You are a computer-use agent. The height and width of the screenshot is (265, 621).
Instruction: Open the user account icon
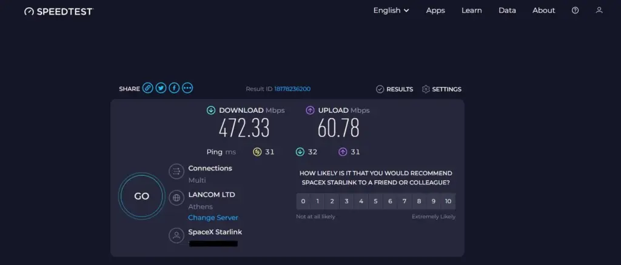pyautogui.click(x=599, y=10)
